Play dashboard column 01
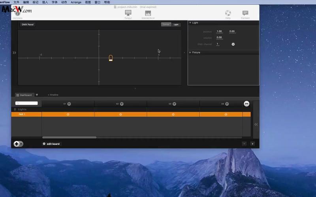The width and height of the screenshot is (316, 197). point(69,104)
